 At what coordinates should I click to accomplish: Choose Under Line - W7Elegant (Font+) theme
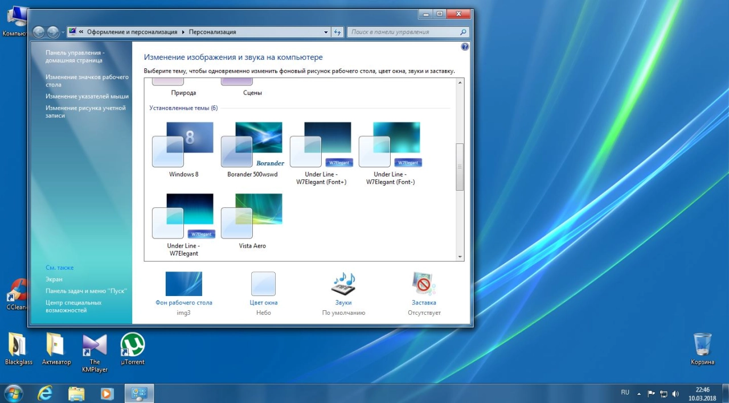pyautogui.click(x=321, y=153)
